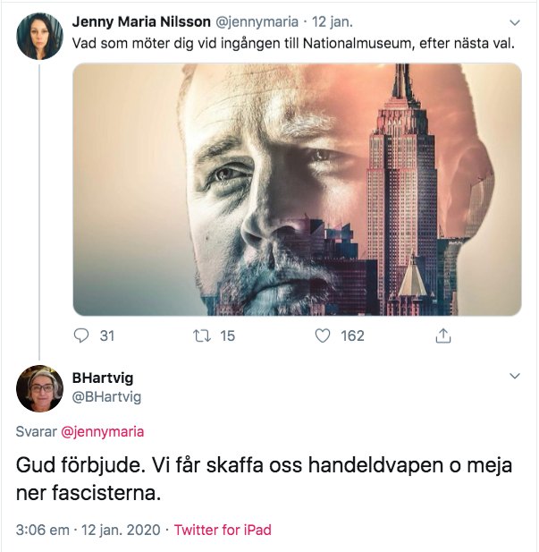
Task: Follow the @jennymaria mention in reply line
Action: pos(102,431)
